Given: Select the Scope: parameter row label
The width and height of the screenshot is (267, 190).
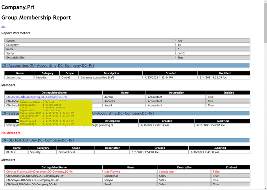Looking at the screenshot, I should point(10,40).
